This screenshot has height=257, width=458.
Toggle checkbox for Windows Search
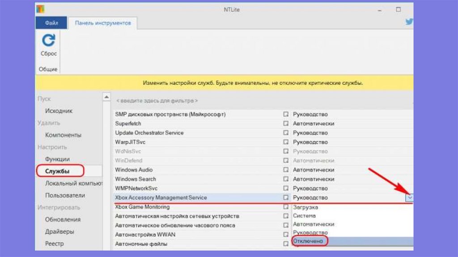(286, 179)
